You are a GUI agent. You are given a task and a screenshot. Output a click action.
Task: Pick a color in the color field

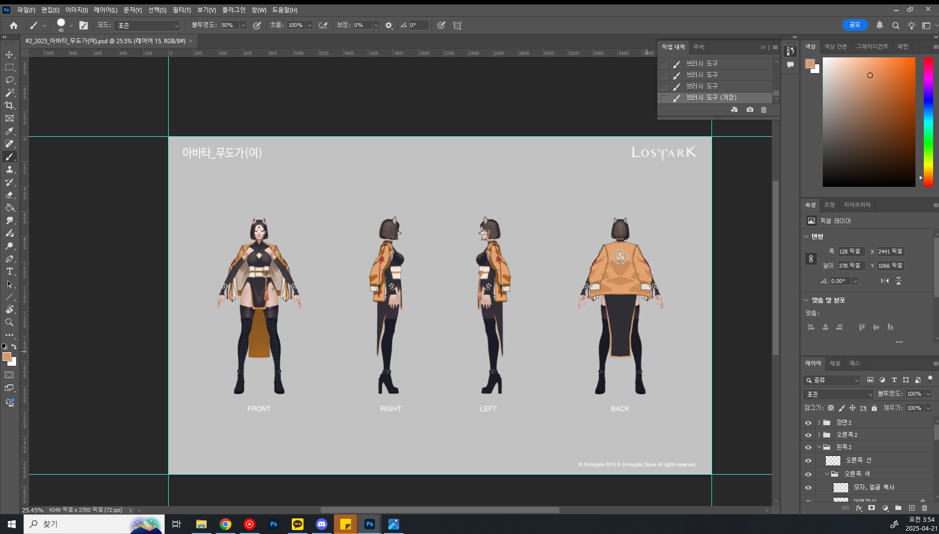point(869,122)
